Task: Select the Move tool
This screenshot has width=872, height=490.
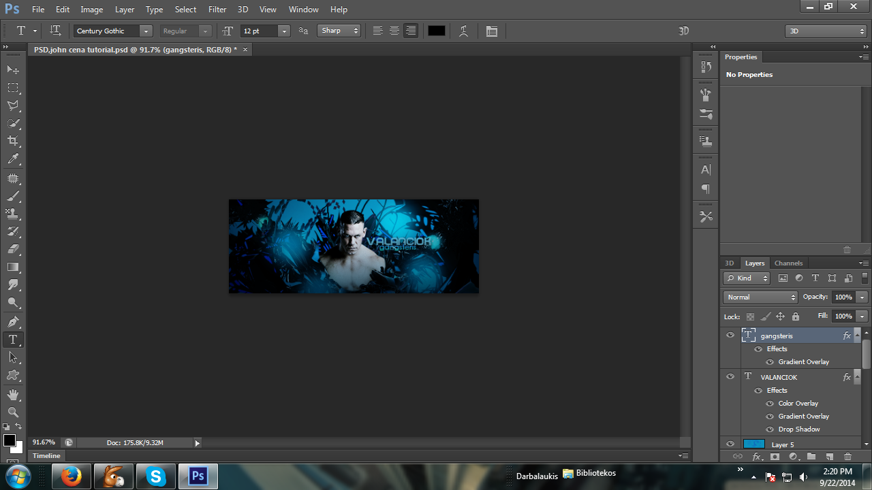Action: tap(13, 69)
